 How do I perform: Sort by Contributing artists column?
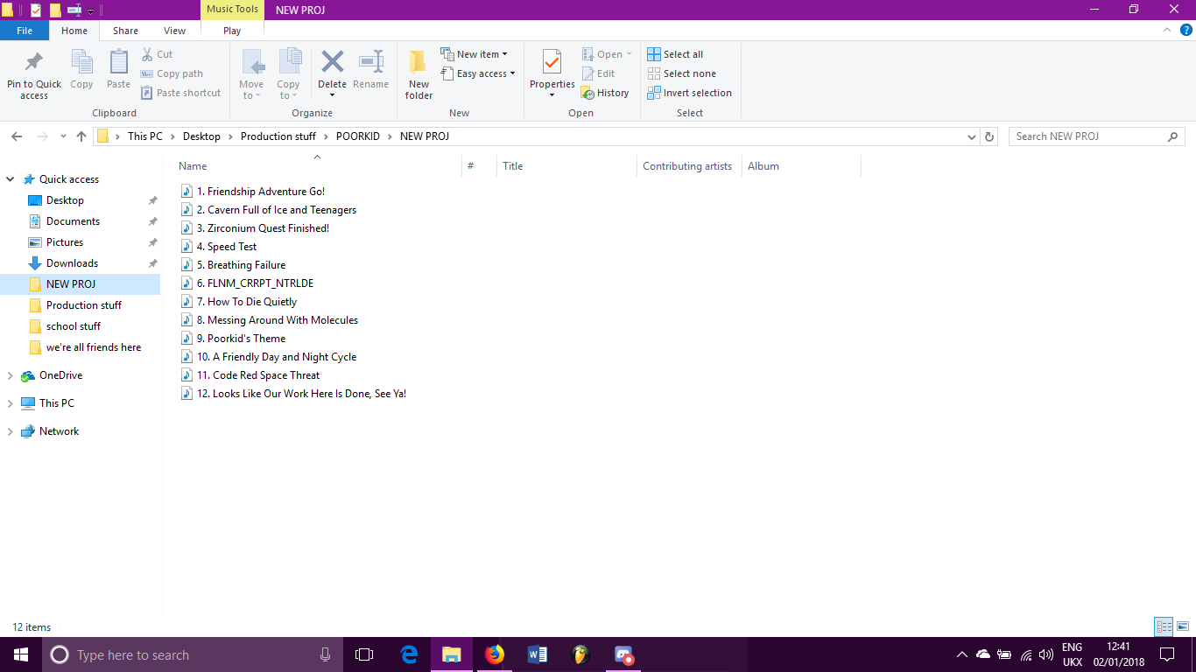point(689,166)
